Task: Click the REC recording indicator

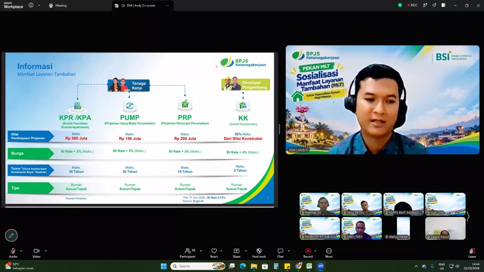Action: [413, 5]
